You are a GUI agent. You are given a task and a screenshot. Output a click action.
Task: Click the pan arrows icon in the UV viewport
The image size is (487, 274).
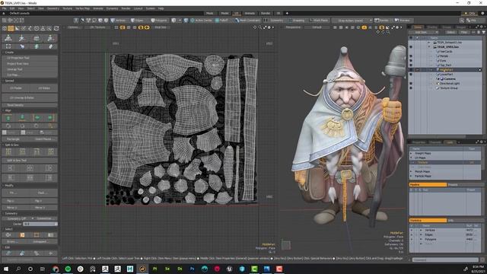[255, 27]
